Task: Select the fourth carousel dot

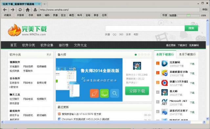Action: coord(145,55)
